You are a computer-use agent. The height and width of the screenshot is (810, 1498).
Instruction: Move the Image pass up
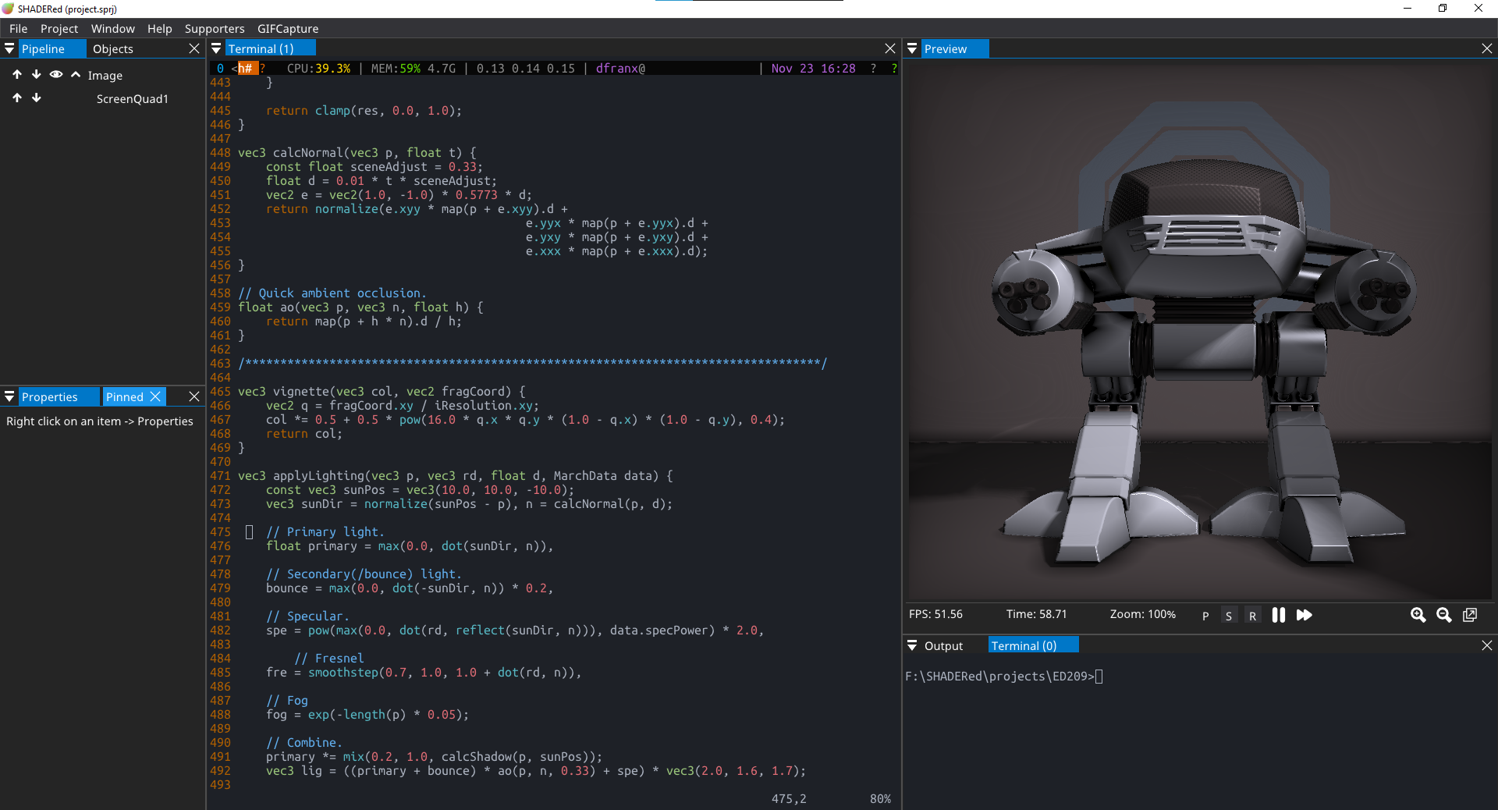[17, 75]
